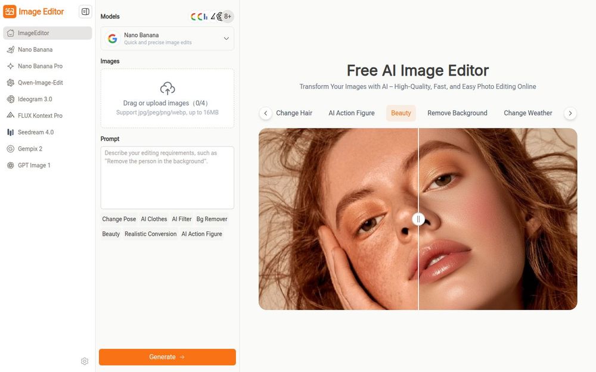
Task: Switch to the Remove Background tab
Action: (457, 113)
